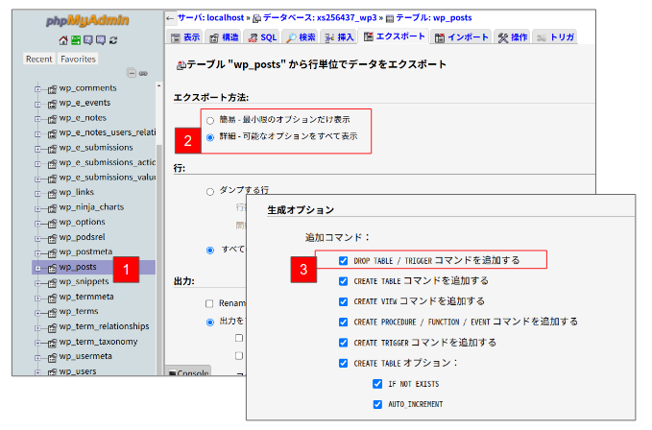Click the wp_options table icon
This screenshot has width=652, height=430.
click(51, 222)
